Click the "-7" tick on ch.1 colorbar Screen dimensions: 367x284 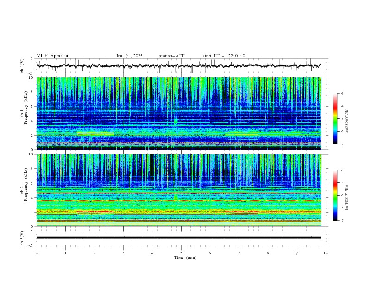coord(342,144)
